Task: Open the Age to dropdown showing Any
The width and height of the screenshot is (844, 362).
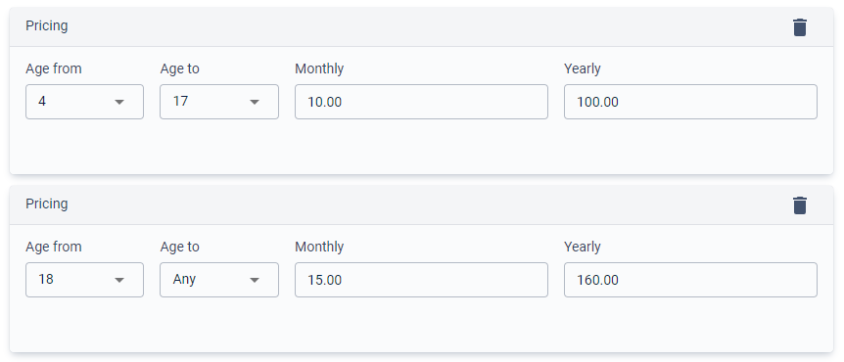Action: pos(219,280)
